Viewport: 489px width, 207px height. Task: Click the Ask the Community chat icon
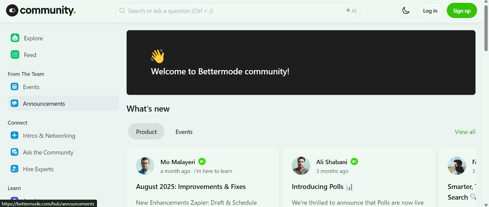[14, 152]
